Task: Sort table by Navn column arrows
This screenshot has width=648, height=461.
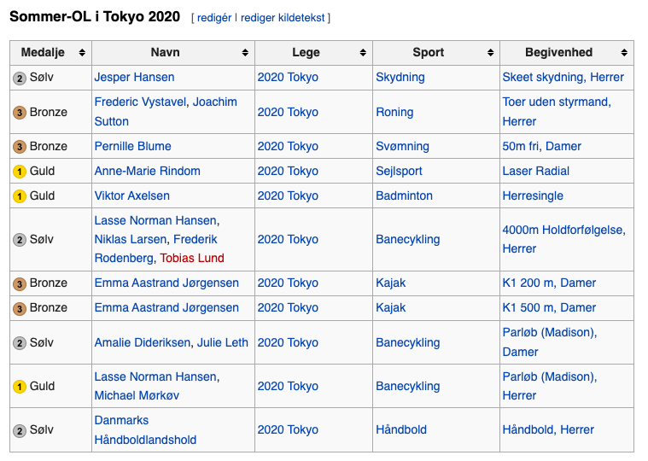Action: pyautogui.click(x=245, y=52)
